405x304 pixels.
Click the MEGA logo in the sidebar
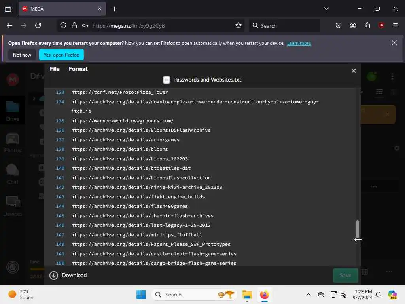point(13,79)
